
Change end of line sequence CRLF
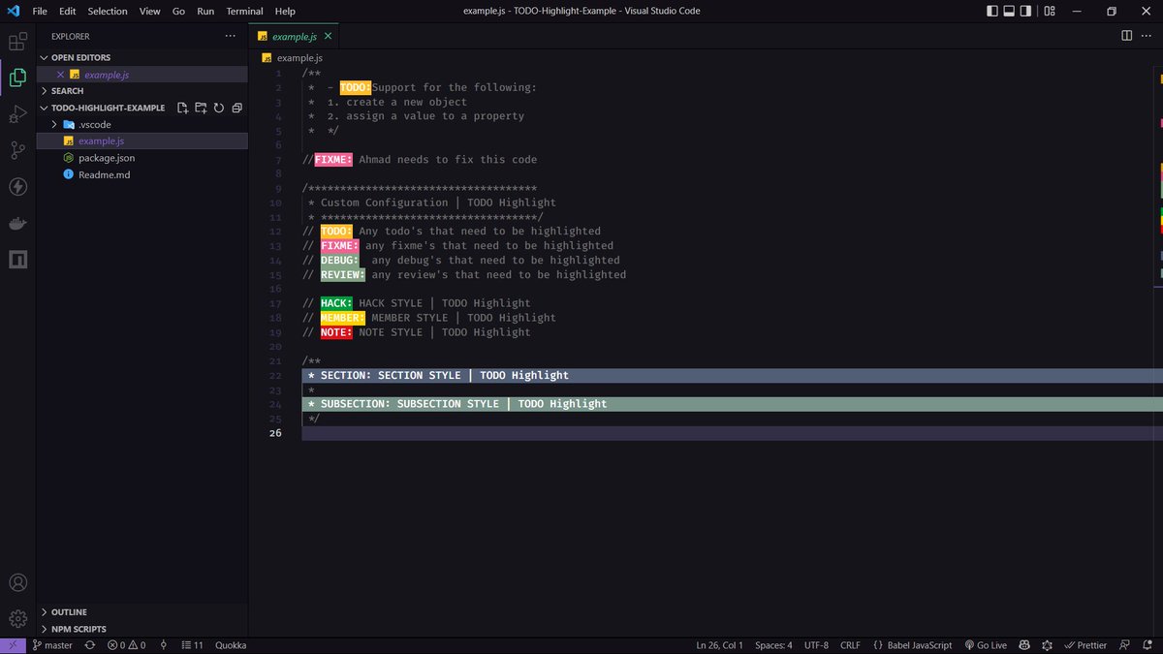[850, 645]
